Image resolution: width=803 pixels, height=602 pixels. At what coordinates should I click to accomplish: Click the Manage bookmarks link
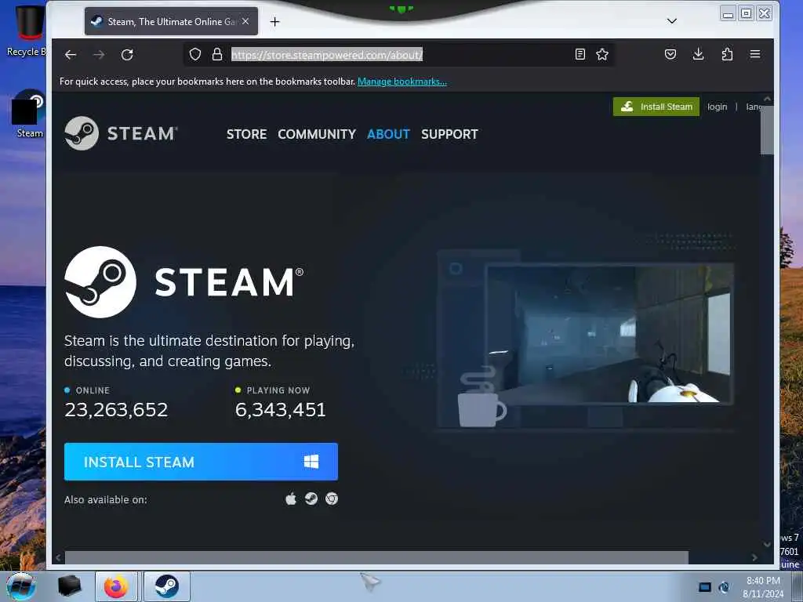pyautogui.click(x=402, y=82)
